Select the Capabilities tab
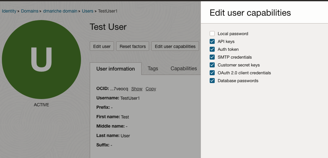The height and width of the screenshot is (158, 328). tap(184, 68)
